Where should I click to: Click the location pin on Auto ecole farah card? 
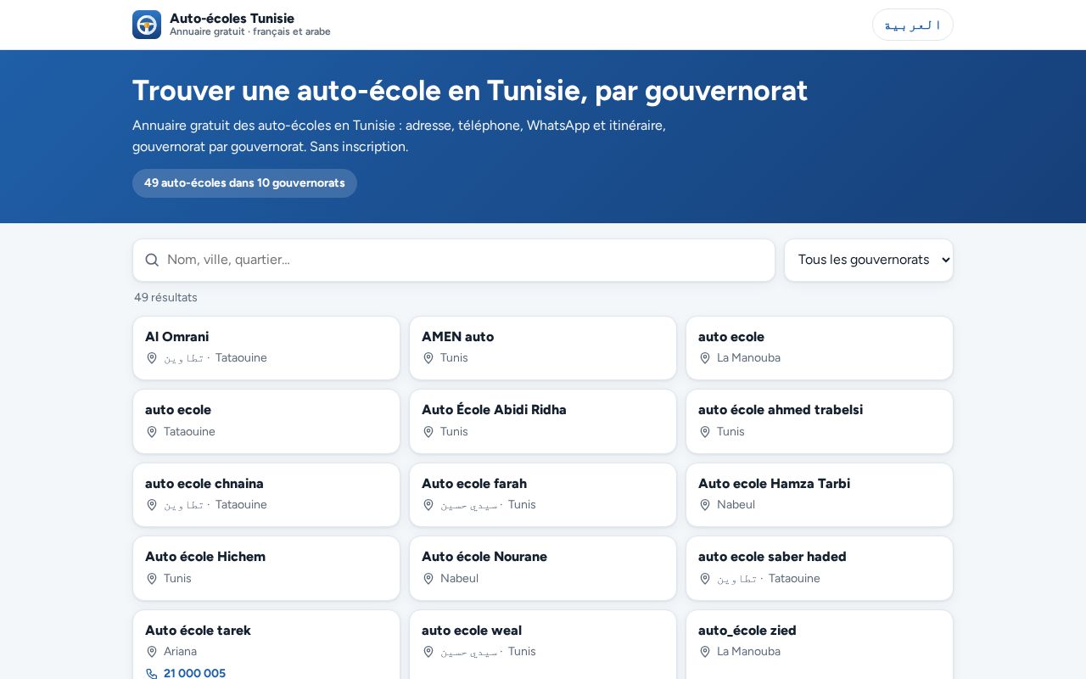pos(428,505)
